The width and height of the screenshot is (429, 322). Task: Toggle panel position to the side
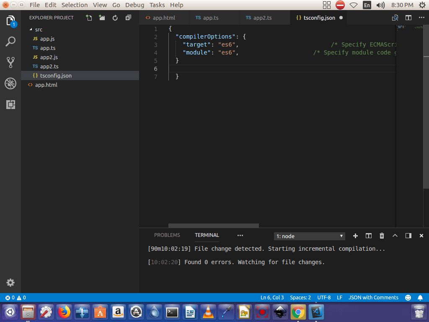point(408,236)
